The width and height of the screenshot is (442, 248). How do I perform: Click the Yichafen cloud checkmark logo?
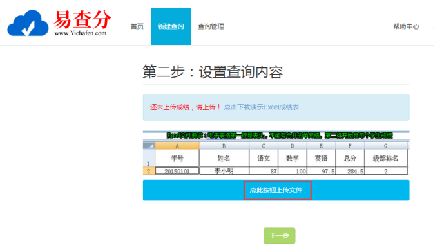pyautogui.click(x=28, y=23)
